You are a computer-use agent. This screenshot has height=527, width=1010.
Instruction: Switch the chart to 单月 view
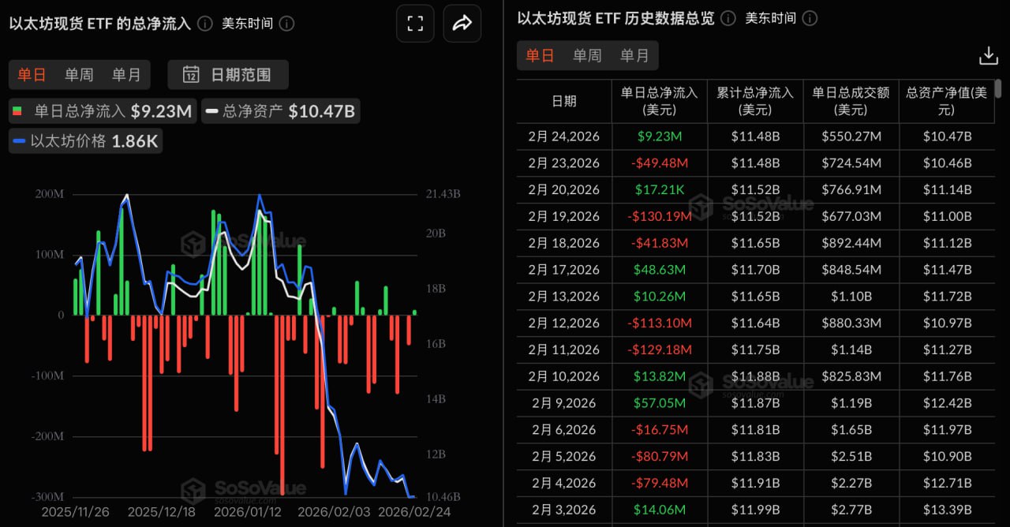click(126, 75)
